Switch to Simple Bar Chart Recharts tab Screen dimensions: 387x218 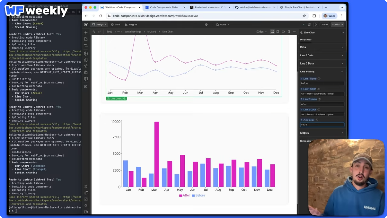[300, 8]
